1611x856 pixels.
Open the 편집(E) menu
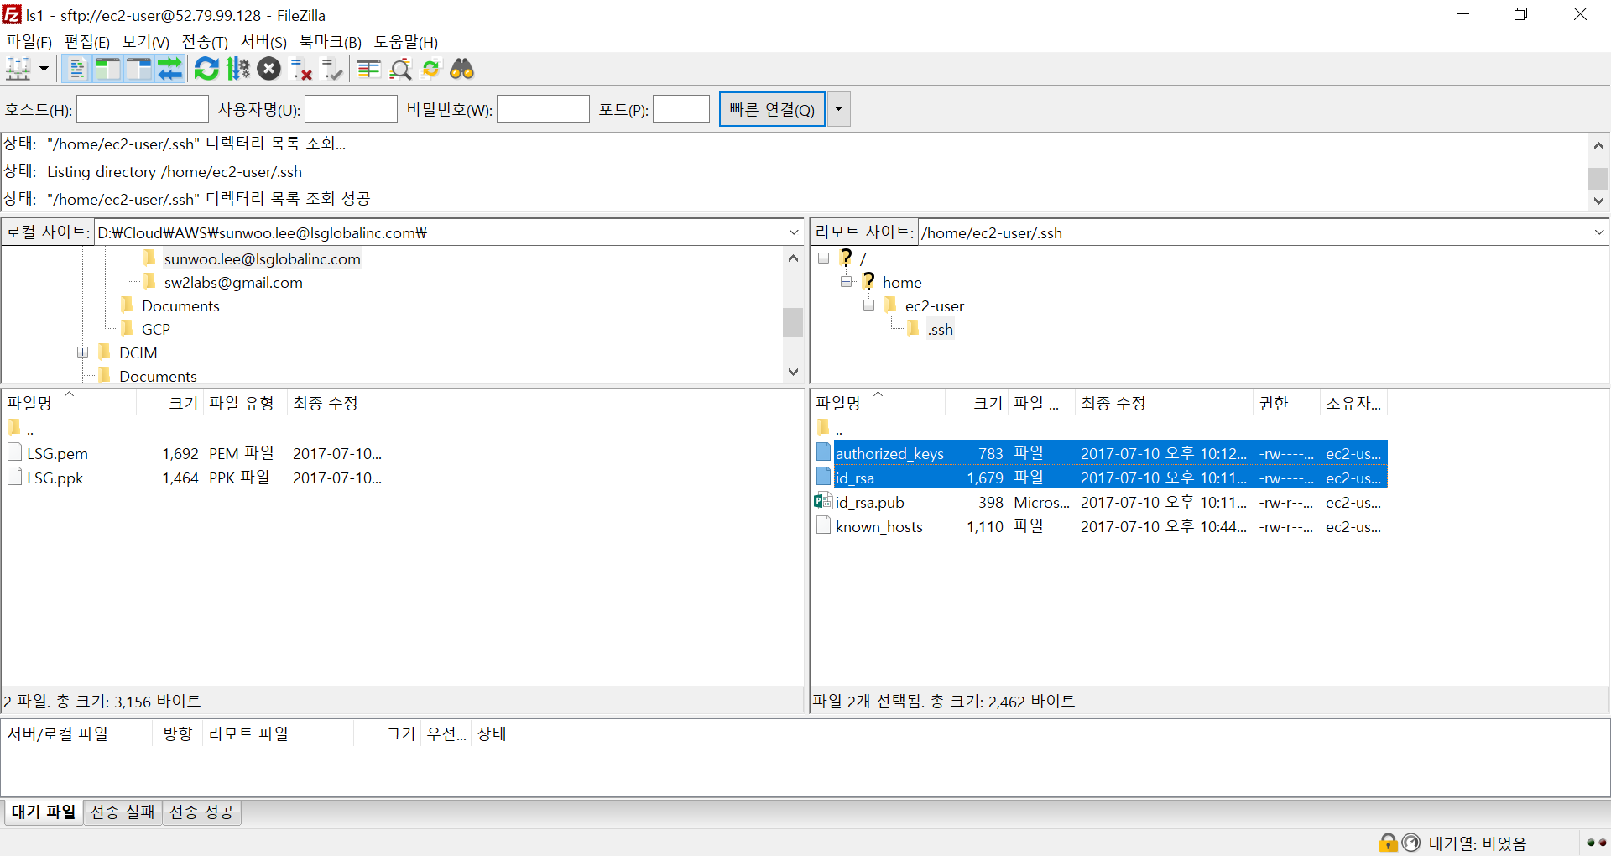pos(87,42)
